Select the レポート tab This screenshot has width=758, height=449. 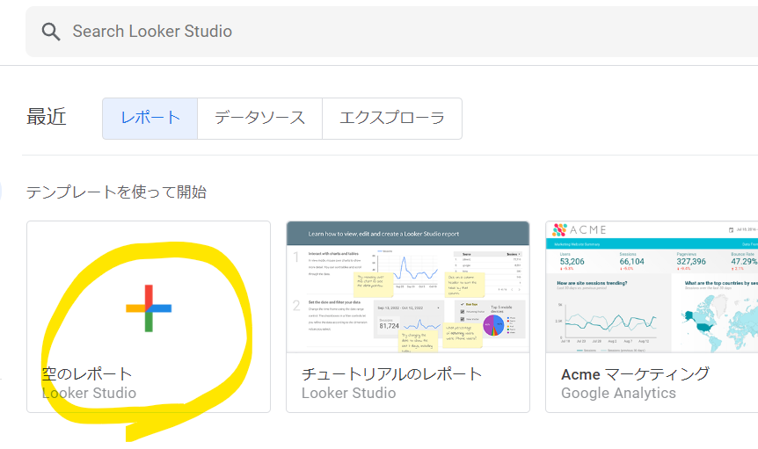click(x=149, y=119)
